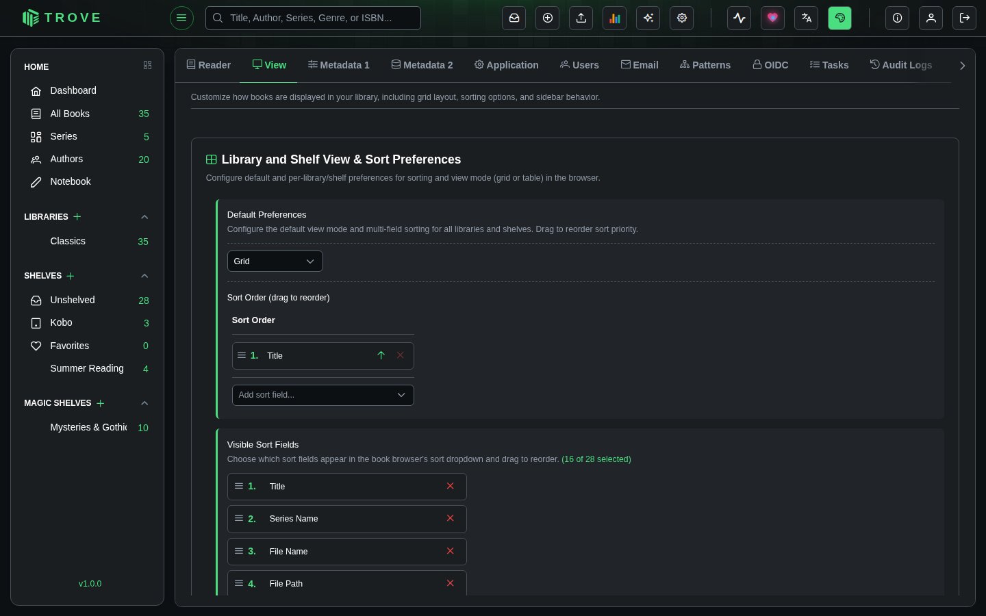Open the info circle icon
The width and height of the screenshot is (986, 616).
point(898,18)
